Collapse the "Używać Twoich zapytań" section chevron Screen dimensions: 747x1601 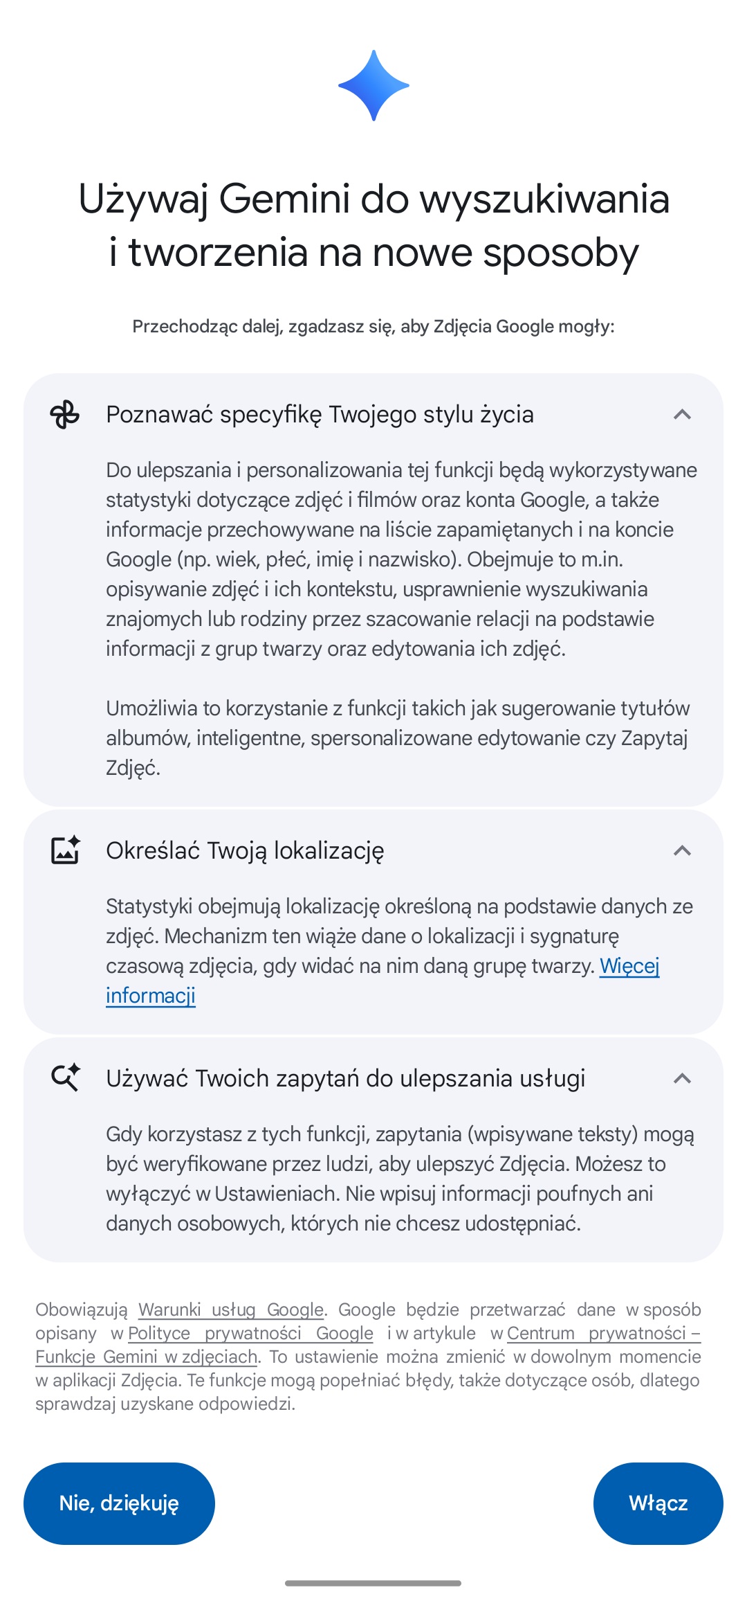coord(682,1078)
